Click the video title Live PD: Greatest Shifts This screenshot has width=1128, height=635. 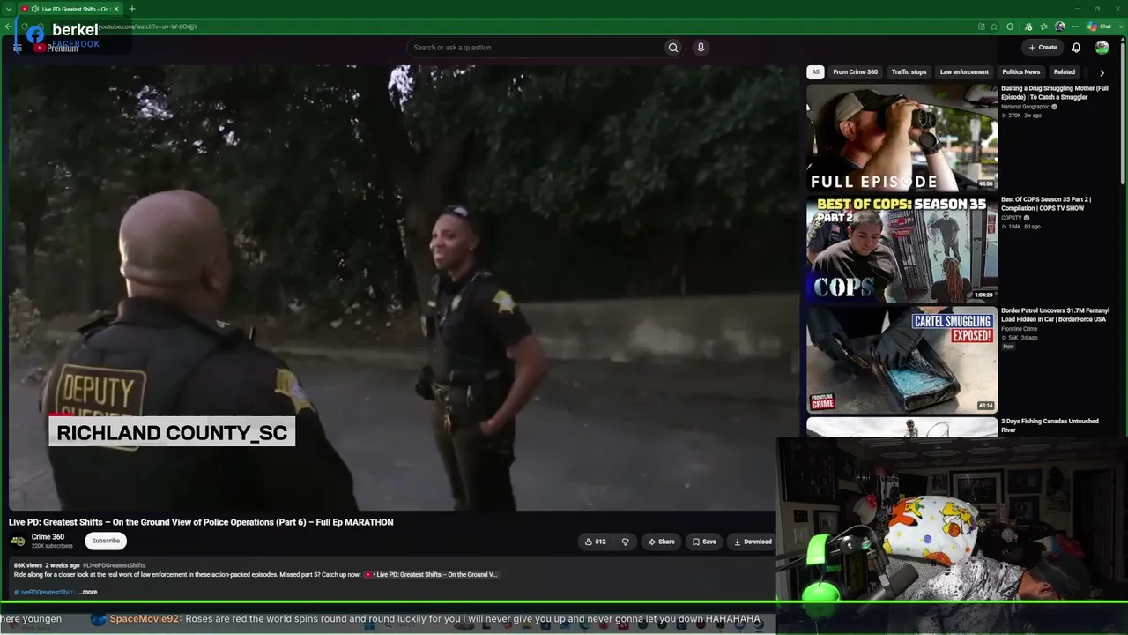(201, 522)
